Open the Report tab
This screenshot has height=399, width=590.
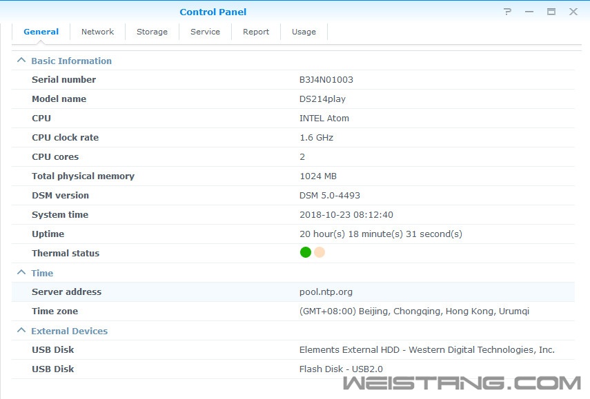256,32
